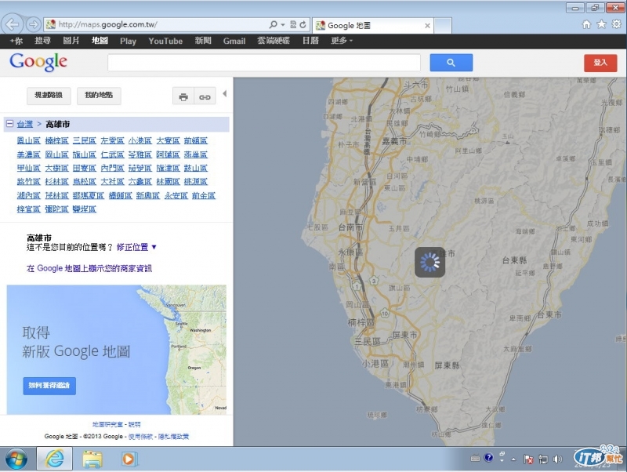Screen dimensions: 627x472
Task: Select the Google 地圖 browser tab
Action: [x=372, y=26]
